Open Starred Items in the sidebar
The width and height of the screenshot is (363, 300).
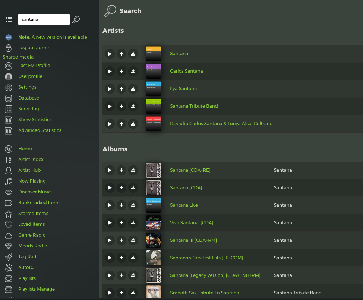[x=33, y=214]
